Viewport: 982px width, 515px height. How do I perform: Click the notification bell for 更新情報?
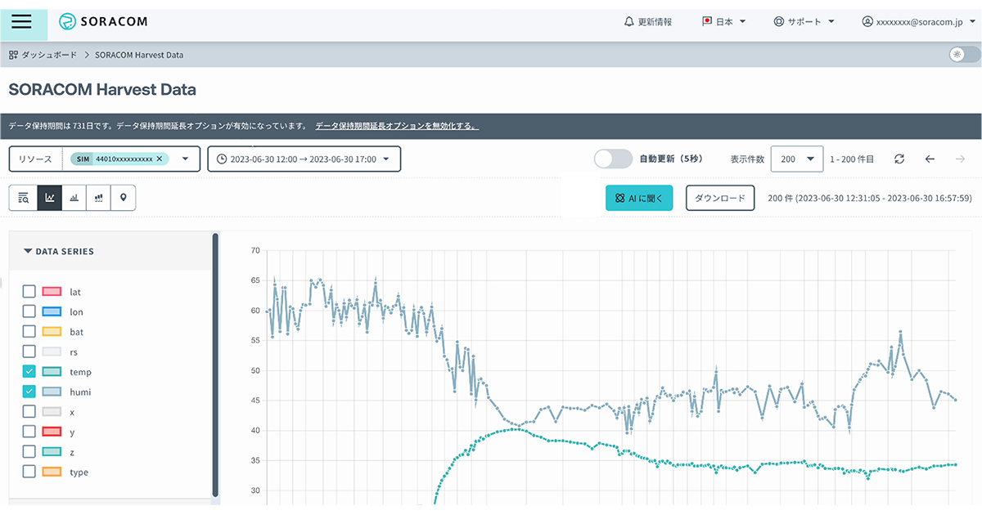627,21
